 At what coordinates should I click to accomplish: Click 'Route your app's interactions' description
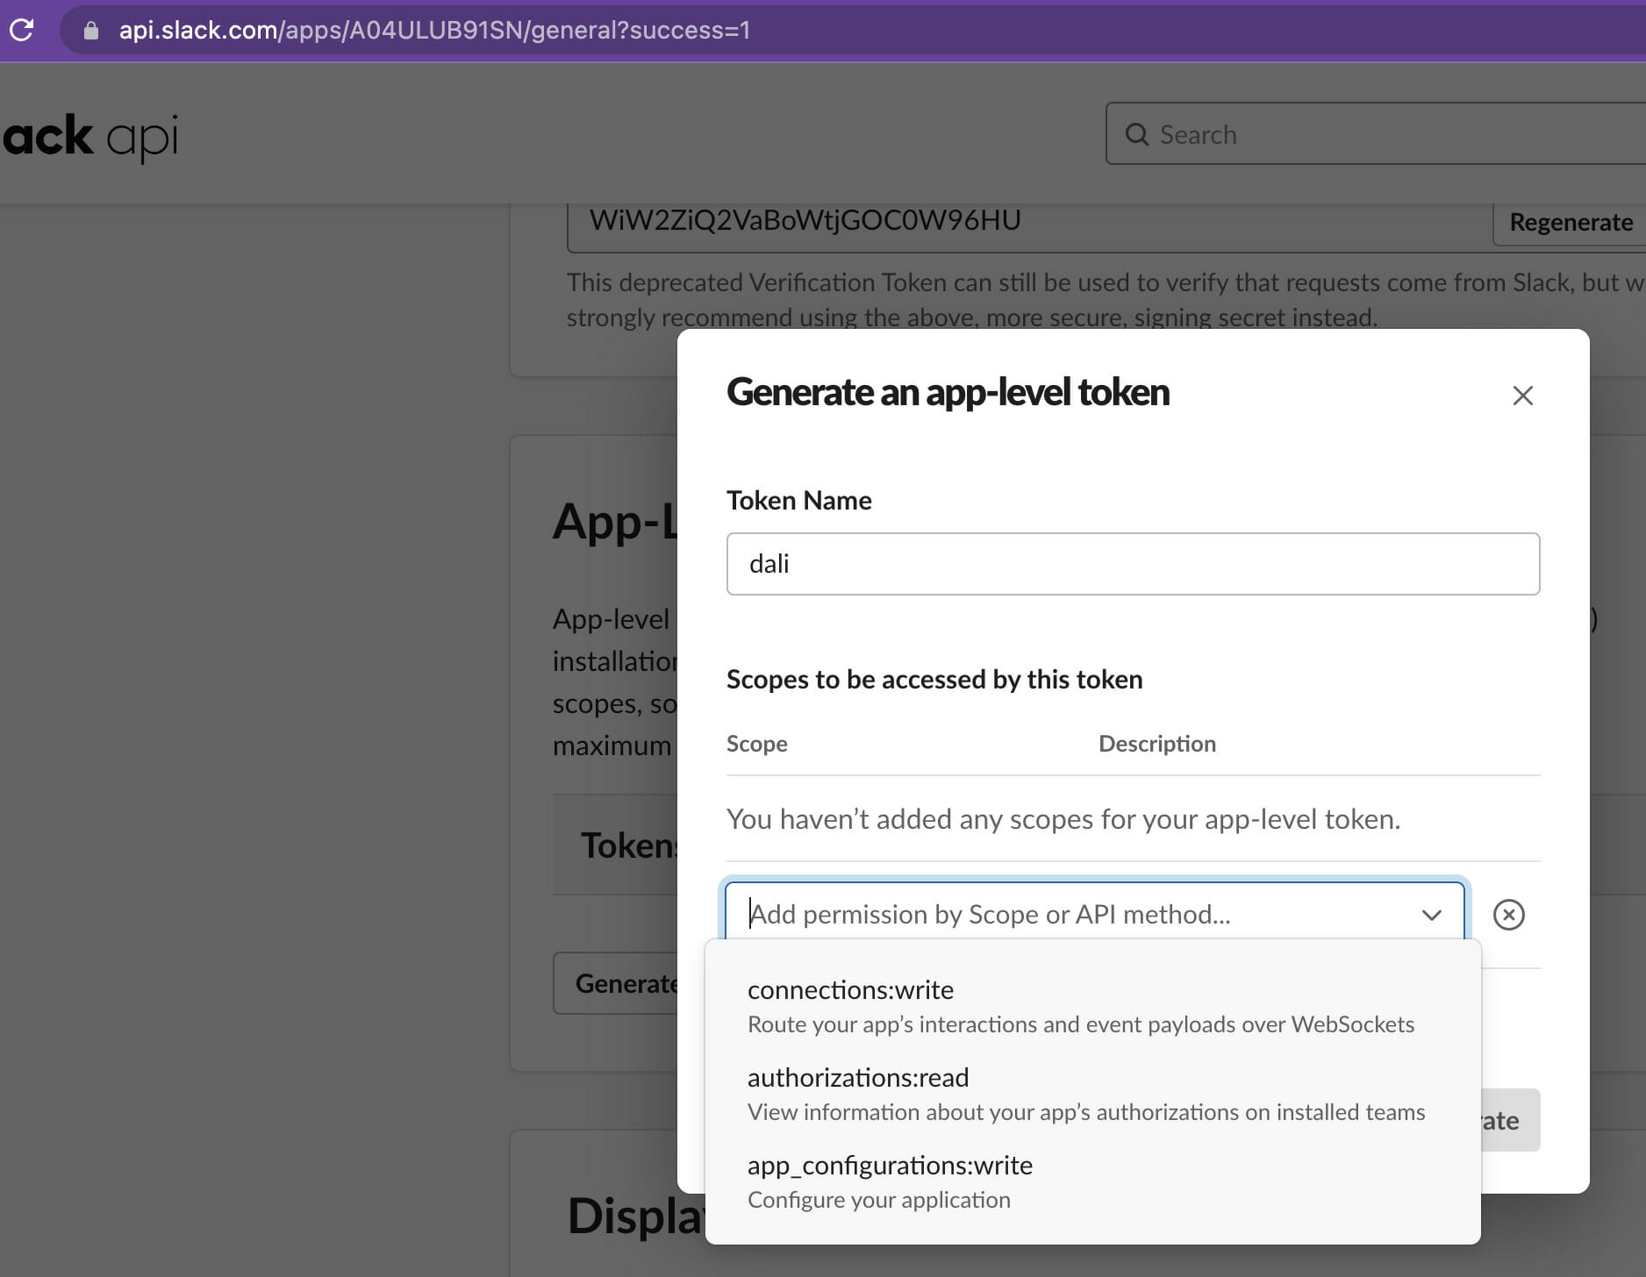pyautogui.click(x=1080, y=1024)
